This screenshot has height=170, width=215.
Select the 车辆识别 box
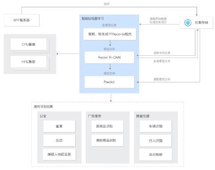click(x=156, y=126)
